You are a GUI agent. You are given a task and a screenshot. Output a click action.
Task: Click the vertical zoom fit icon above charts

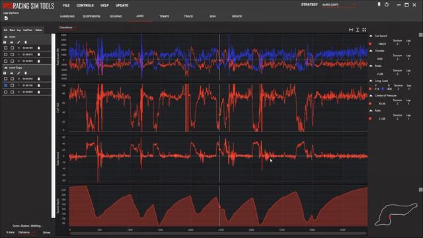point(358,30)
